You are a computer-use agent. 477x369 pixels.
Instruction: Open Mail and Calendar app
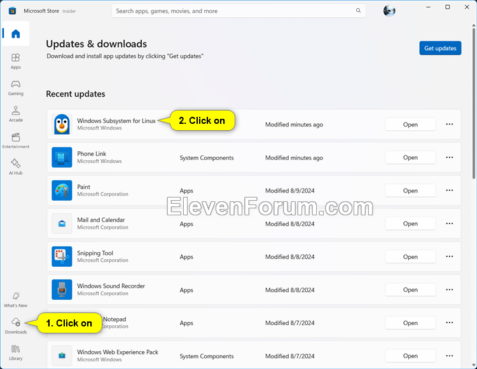coord(410,224)
